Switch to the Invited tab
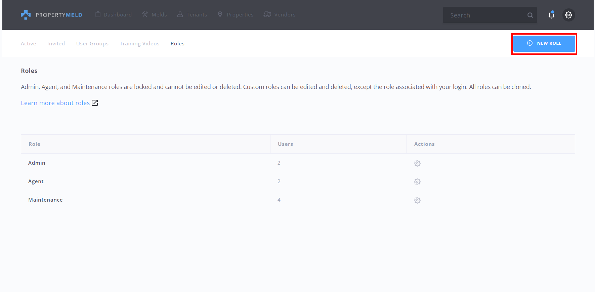595x292 pixels. (x=56, y=44)
